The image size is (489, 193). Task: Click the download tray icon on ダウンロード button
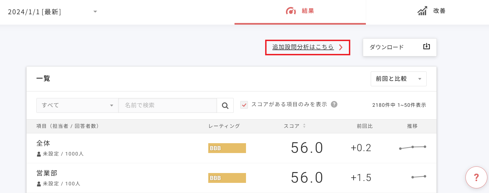point(426,47)
